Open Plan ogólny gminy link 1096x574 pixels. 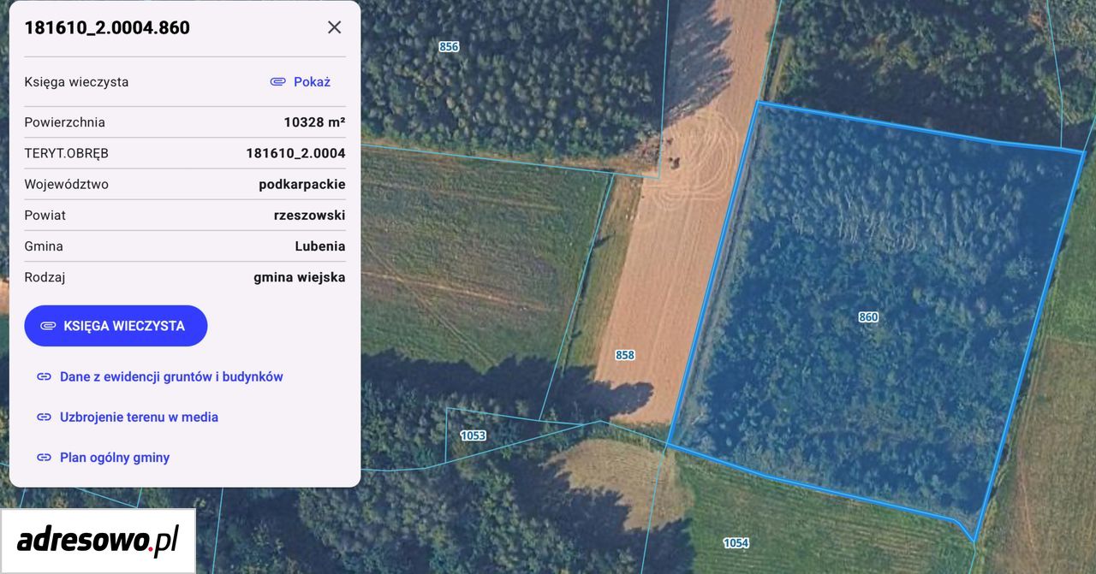pos(103,458)
